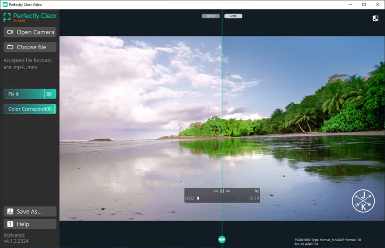
Task: Pause the video playback
Action: [222, 191]
